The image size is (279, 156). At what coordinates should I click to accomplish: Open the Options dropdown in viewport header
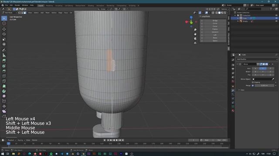[225, 9]
